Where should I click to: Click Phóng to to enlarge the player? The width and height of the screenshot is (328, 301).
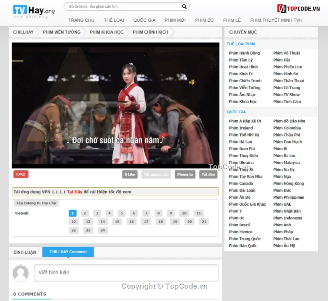click(x=185, y=175)
